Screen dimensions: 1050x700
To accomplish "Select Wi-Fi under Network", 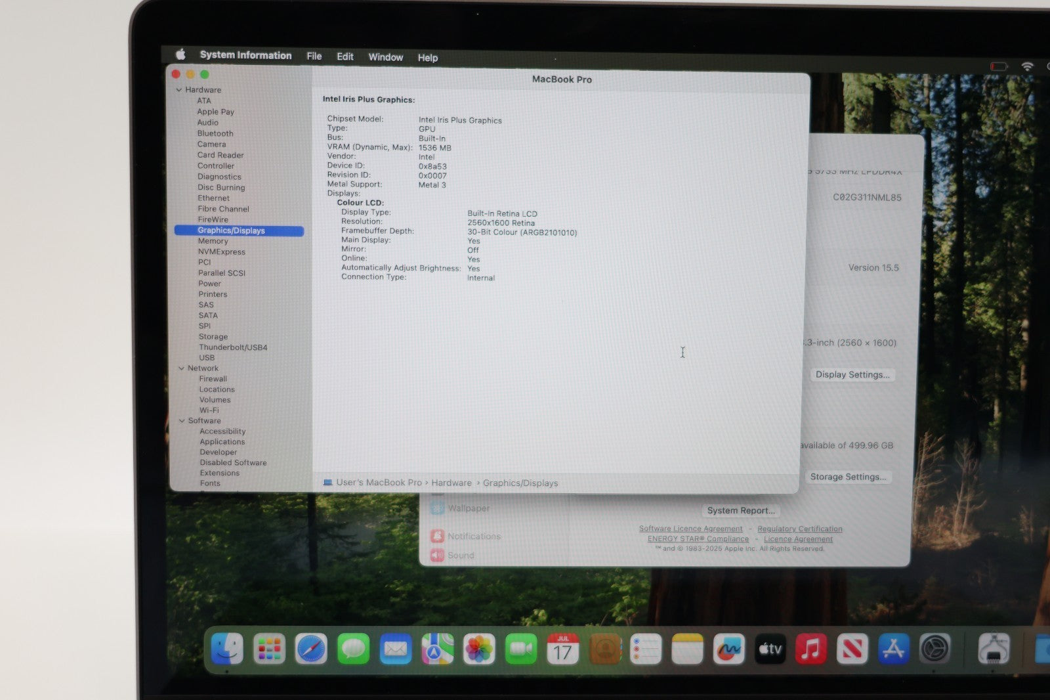I will [x=209, y=410].
